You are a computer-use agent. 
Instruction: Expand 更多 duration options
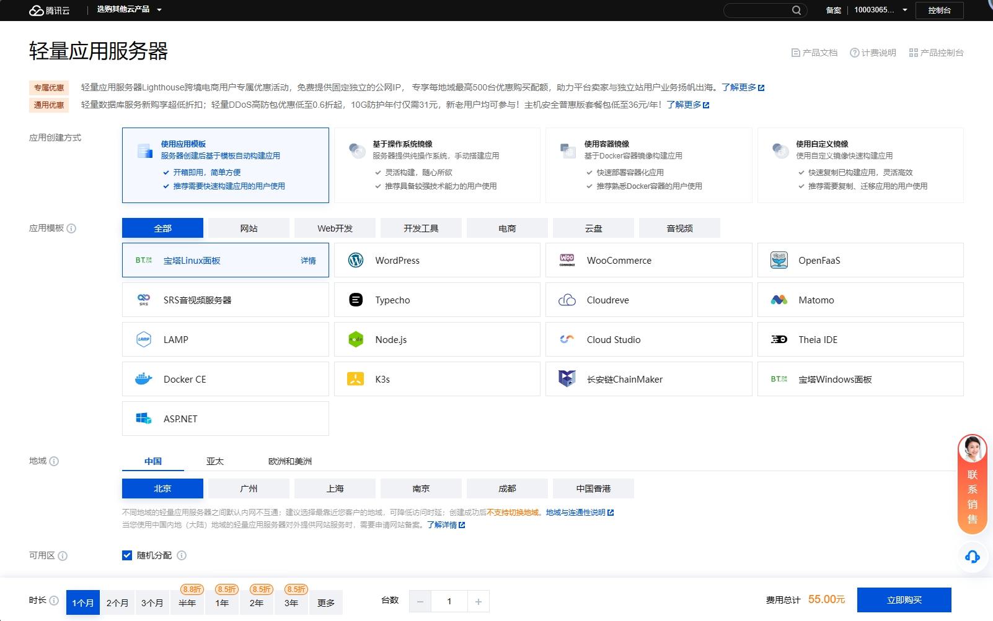point(326,602)
